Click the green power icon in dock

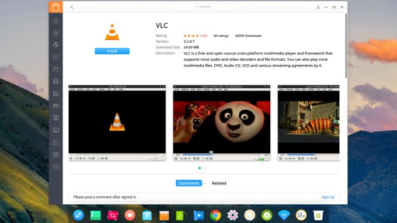pos(267,215)
